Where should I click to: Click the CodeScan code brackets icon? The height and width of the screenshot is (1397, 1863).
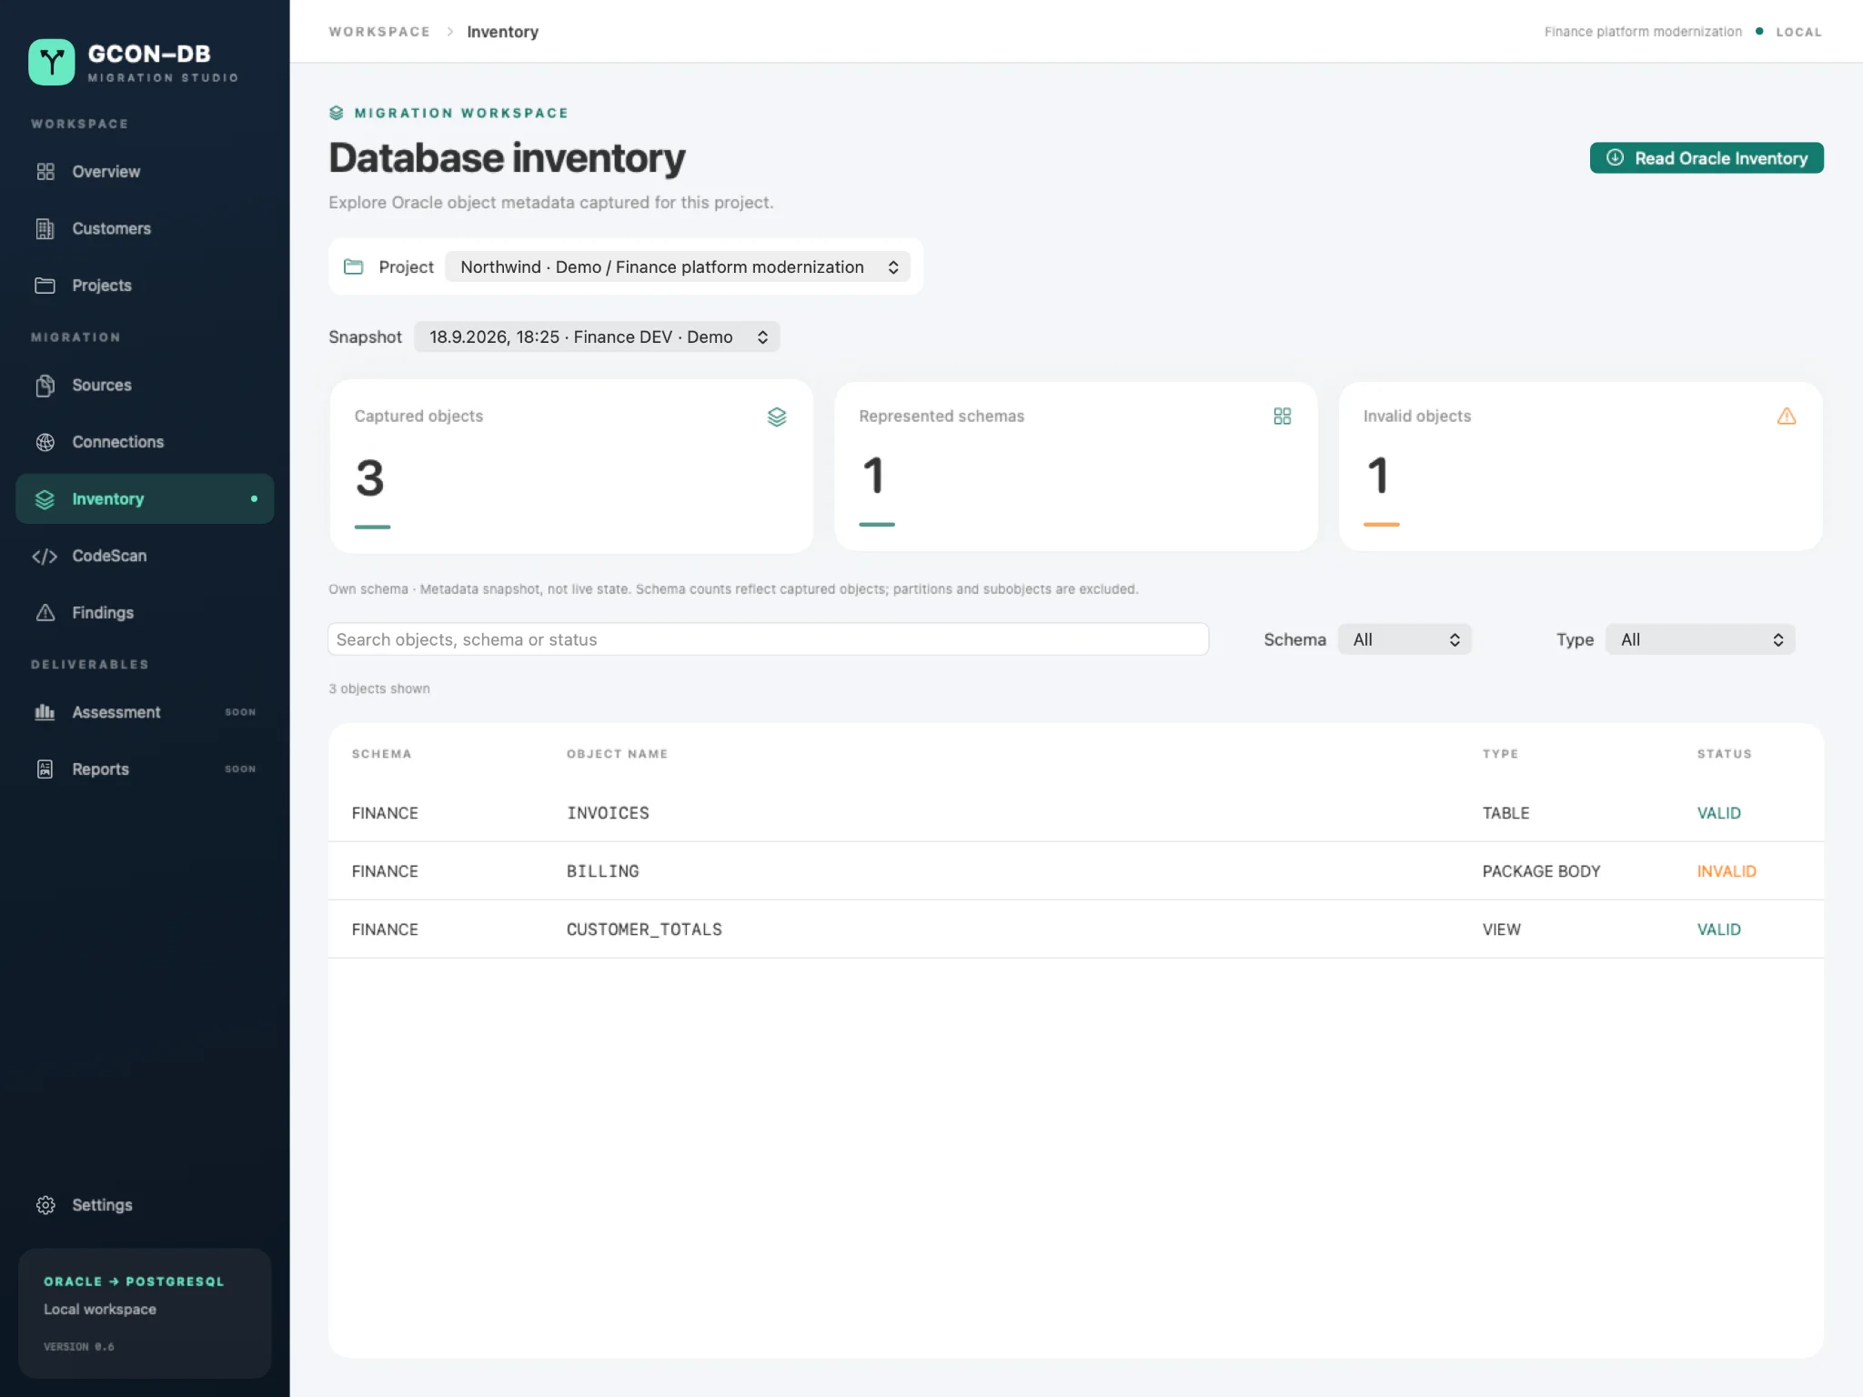coord(45,556)
